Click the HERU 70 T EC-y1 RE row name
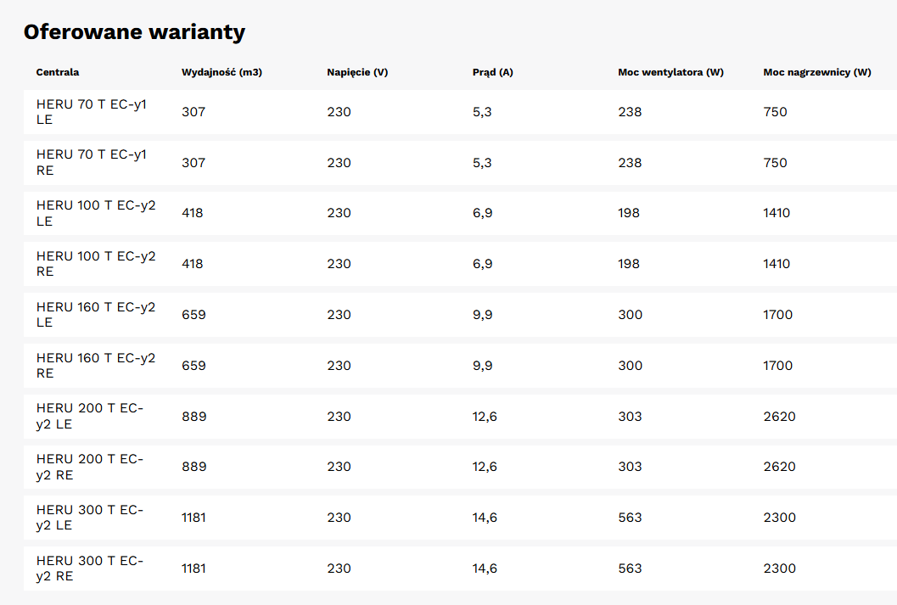897x605 pixels. (92, 162)
